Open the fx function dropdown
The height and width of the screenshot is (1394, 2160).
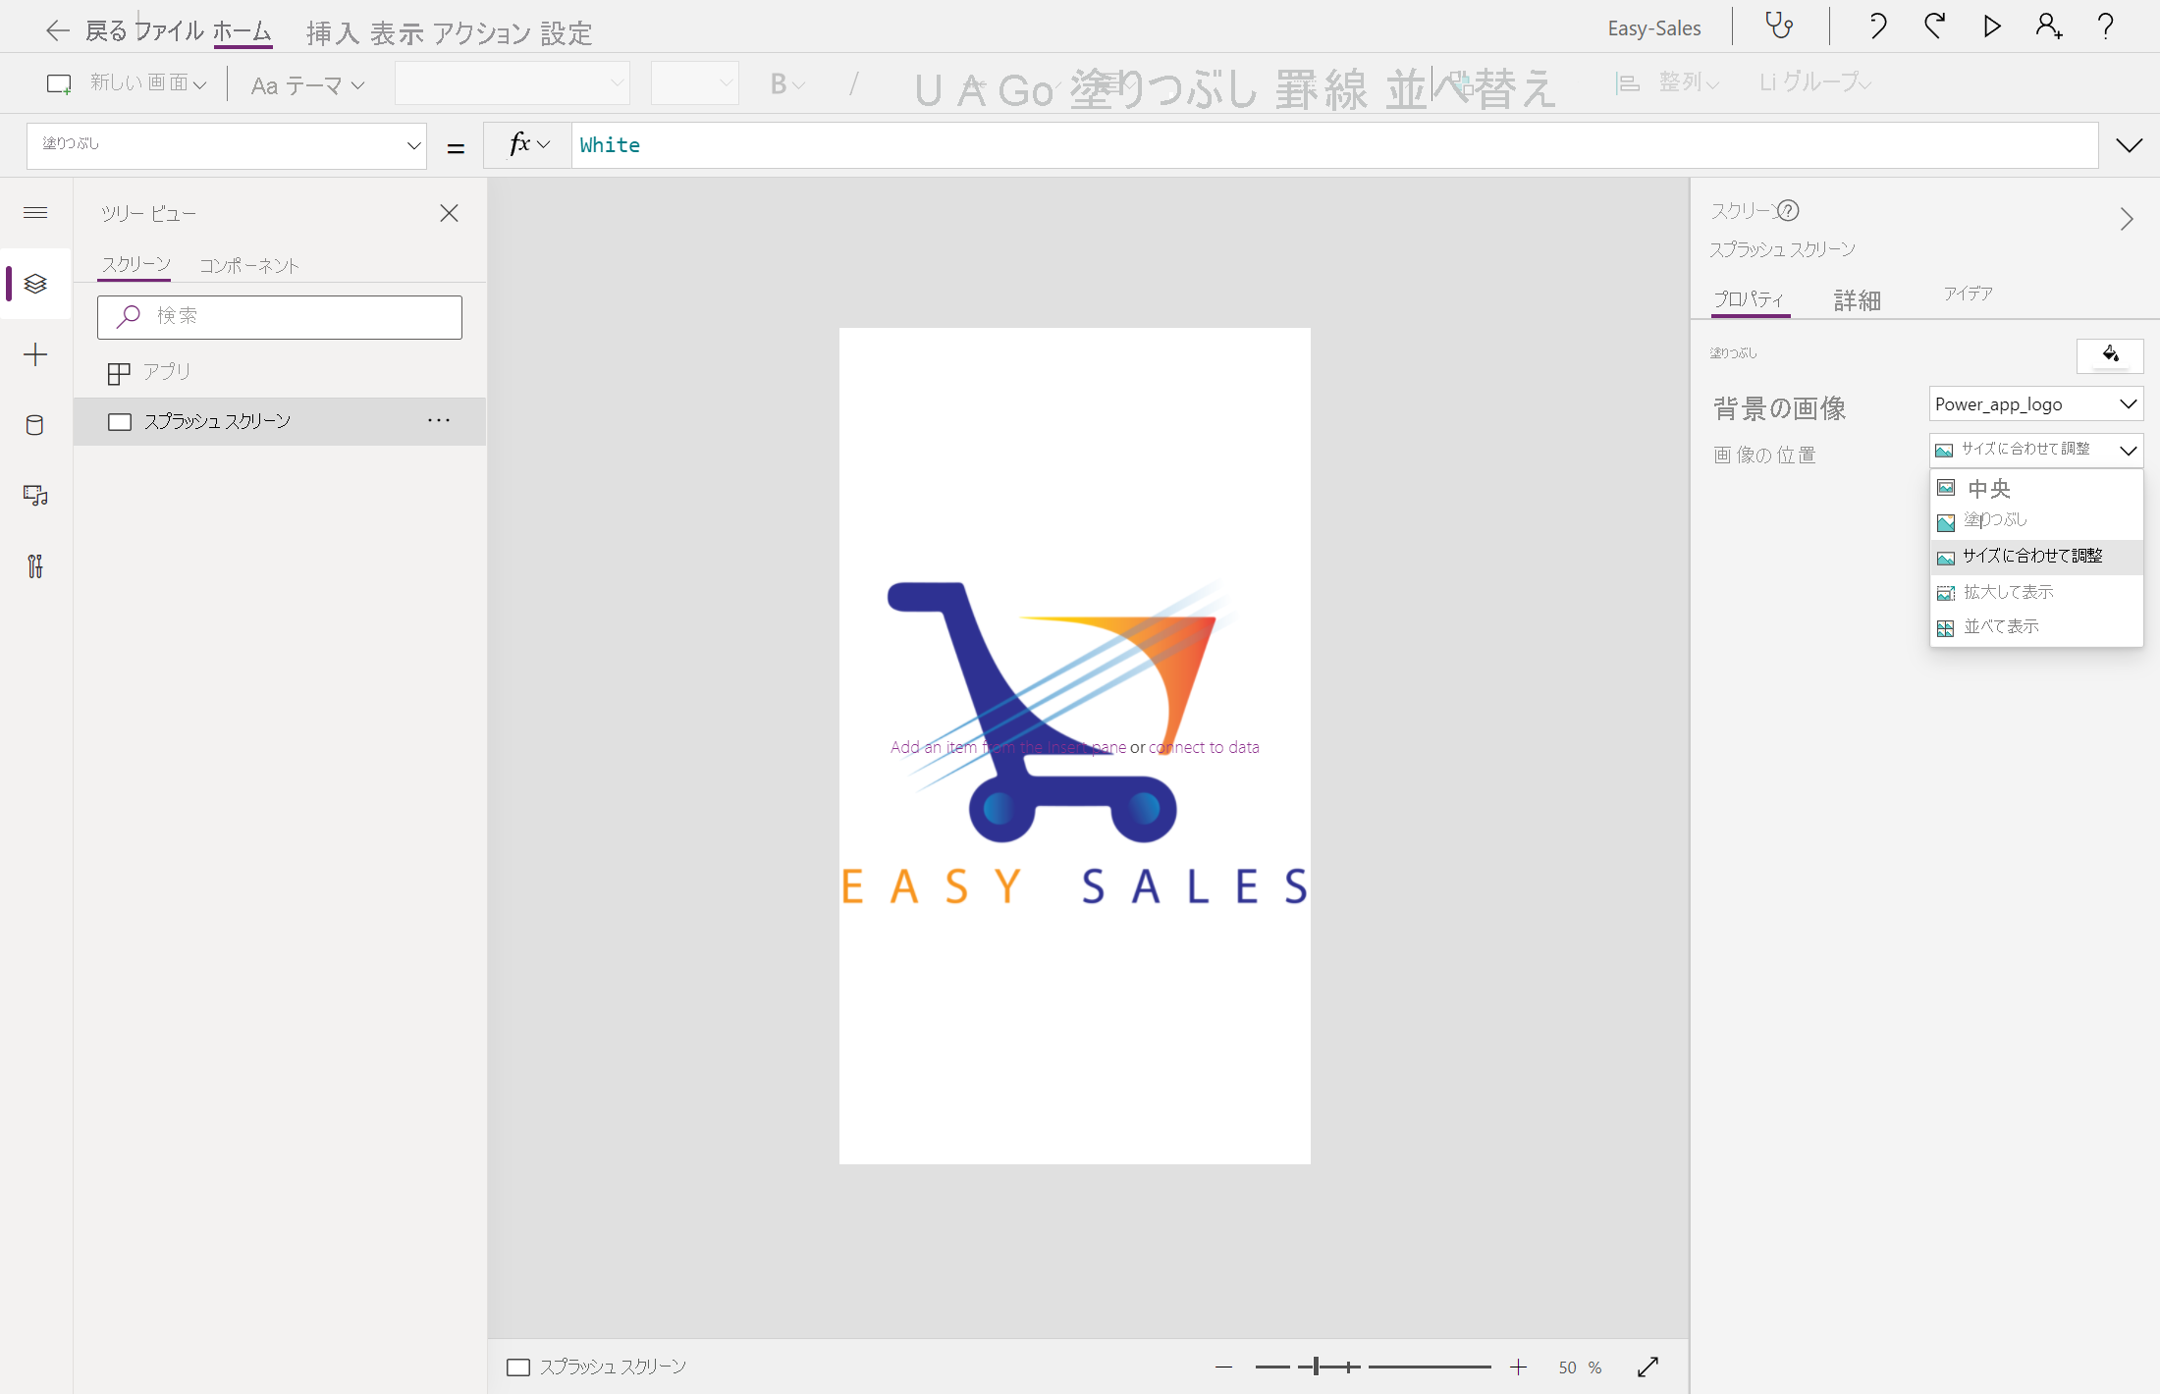pos(528,144)
